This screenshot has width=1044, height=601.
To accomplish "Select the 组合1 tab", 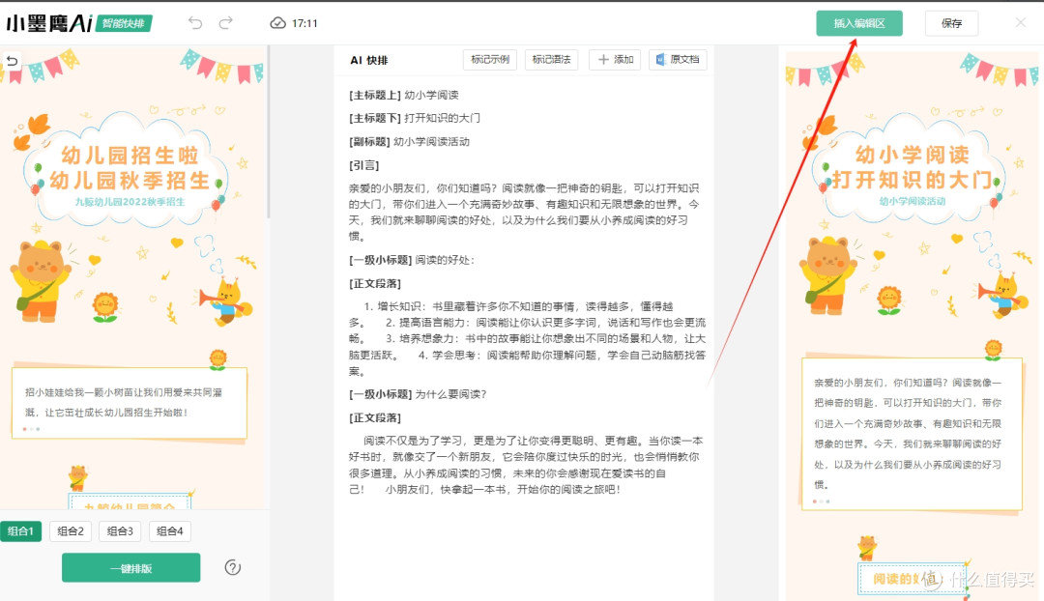I will [20, 531].
